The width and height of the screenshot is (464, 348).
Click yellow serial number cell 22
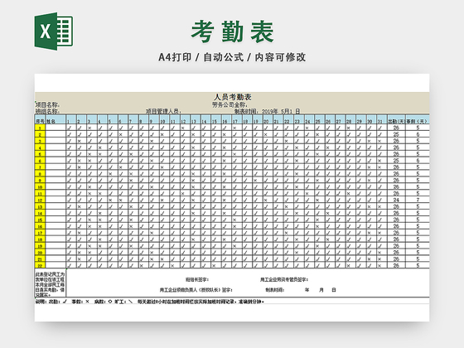tap(40, 265)
